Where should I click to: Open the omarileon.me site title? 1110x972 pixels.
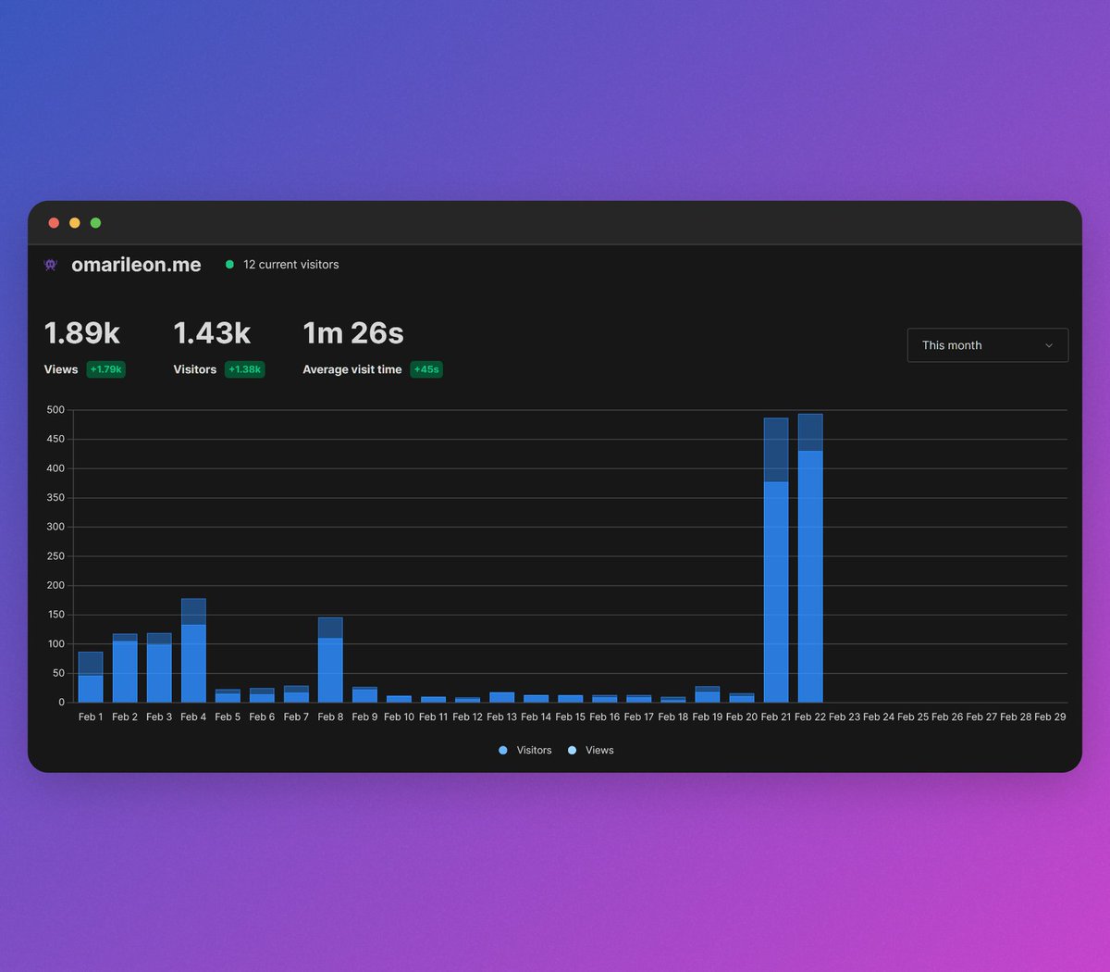click(x=136, y=265)
